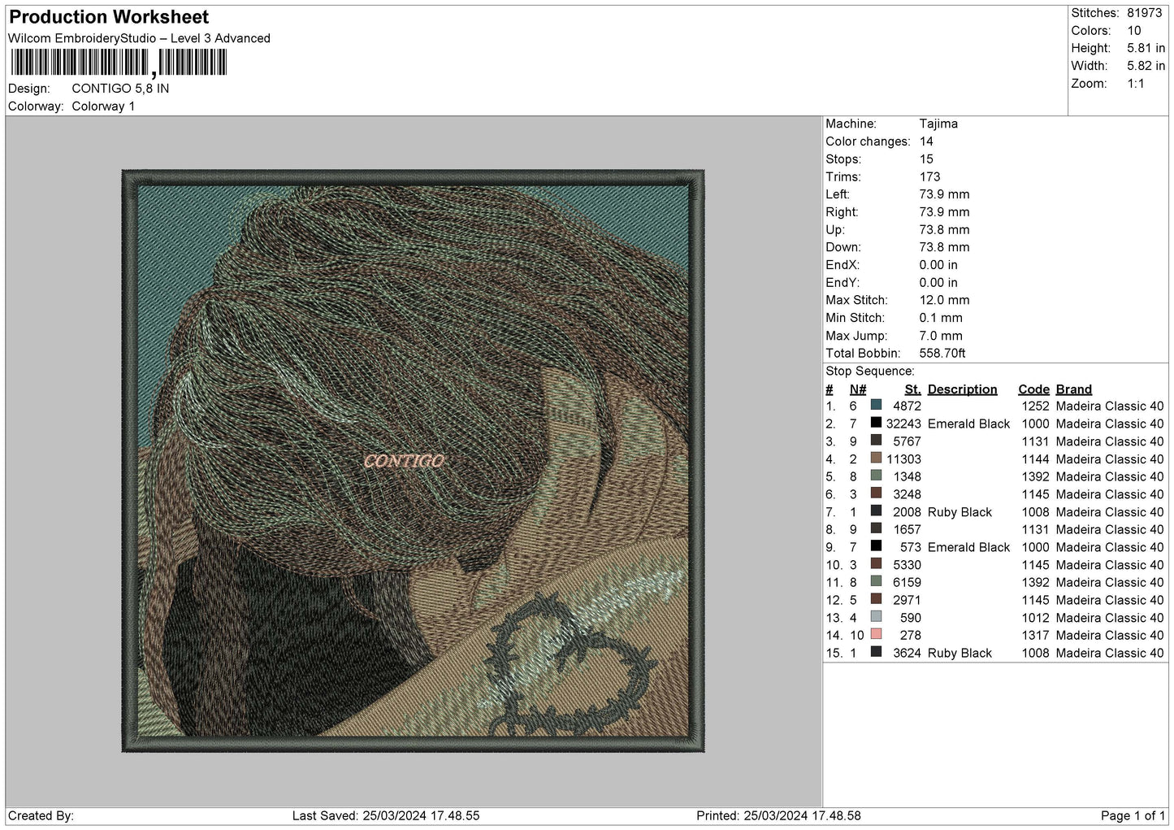Click 'Wilcom EmbroideryStudio – Level 3 Advanced' text

(x=139, y=38)
